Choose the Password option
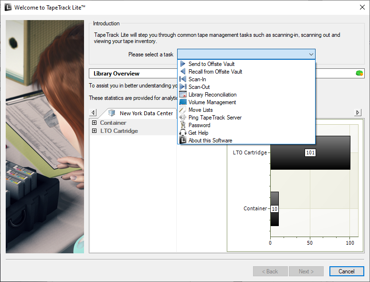The width and height of the screenshot is (370, 282). [x=246, y=125]
